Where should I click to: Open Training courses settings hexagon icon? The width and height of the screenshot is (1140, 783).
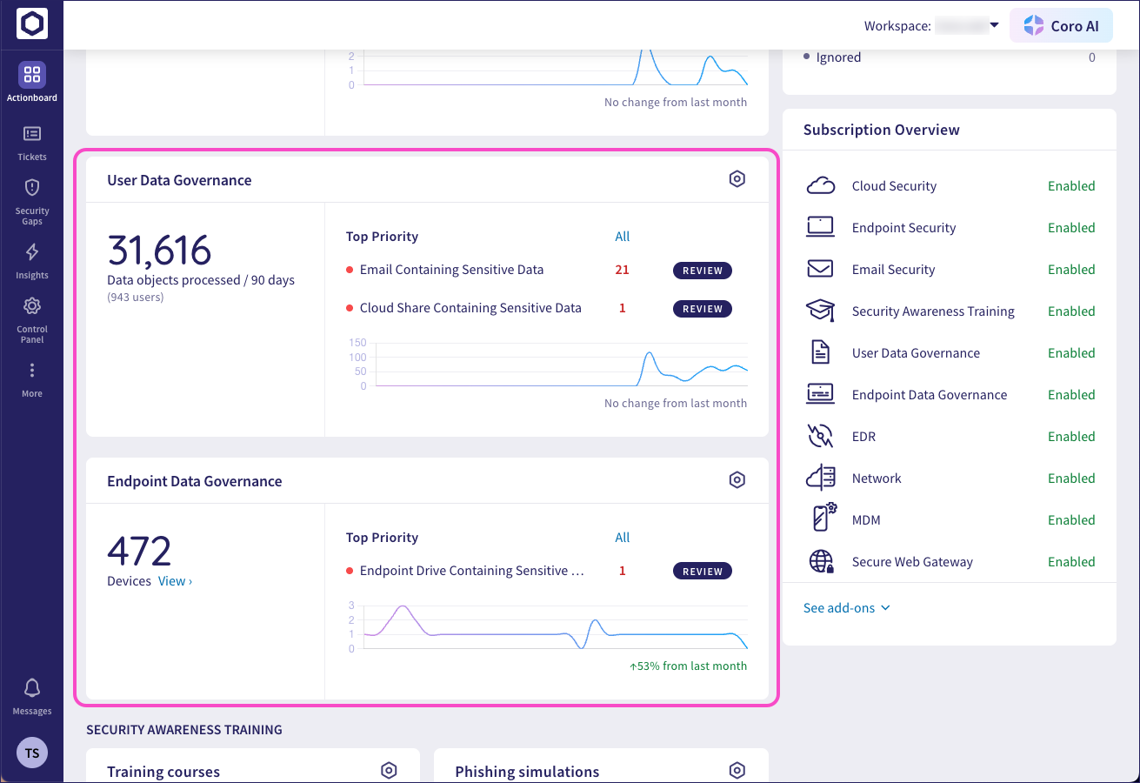[389, 771]
